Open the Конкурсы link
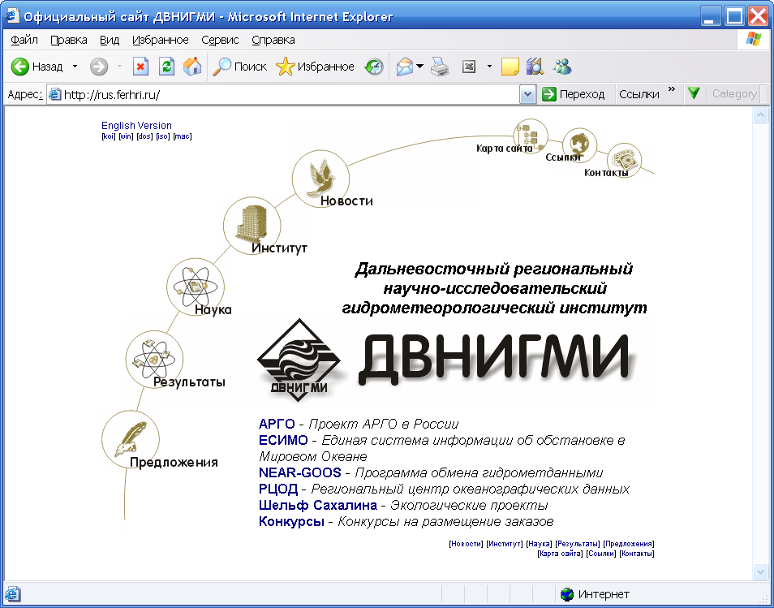 point(291,522)
